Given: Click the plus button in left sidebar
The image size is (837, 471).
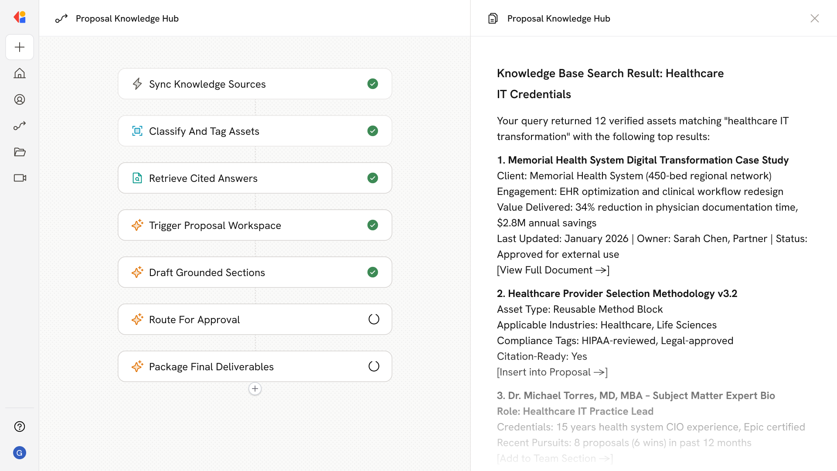Looking at the screenshot, I should (20, 47).
